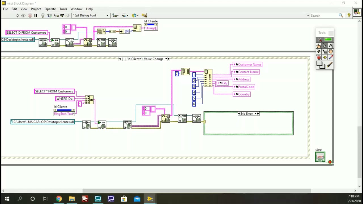Viewport: 363px width, 204px height.
Task: Toggle Retain Wire Values button
Action: 49,16
